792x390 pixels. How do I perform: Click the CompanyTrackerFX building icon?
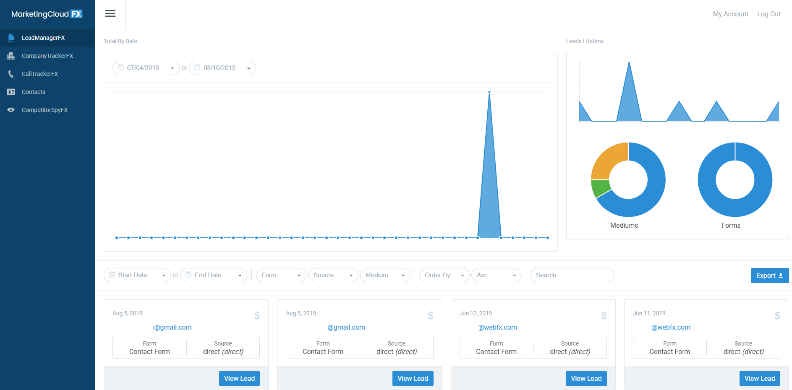[11, 56]
